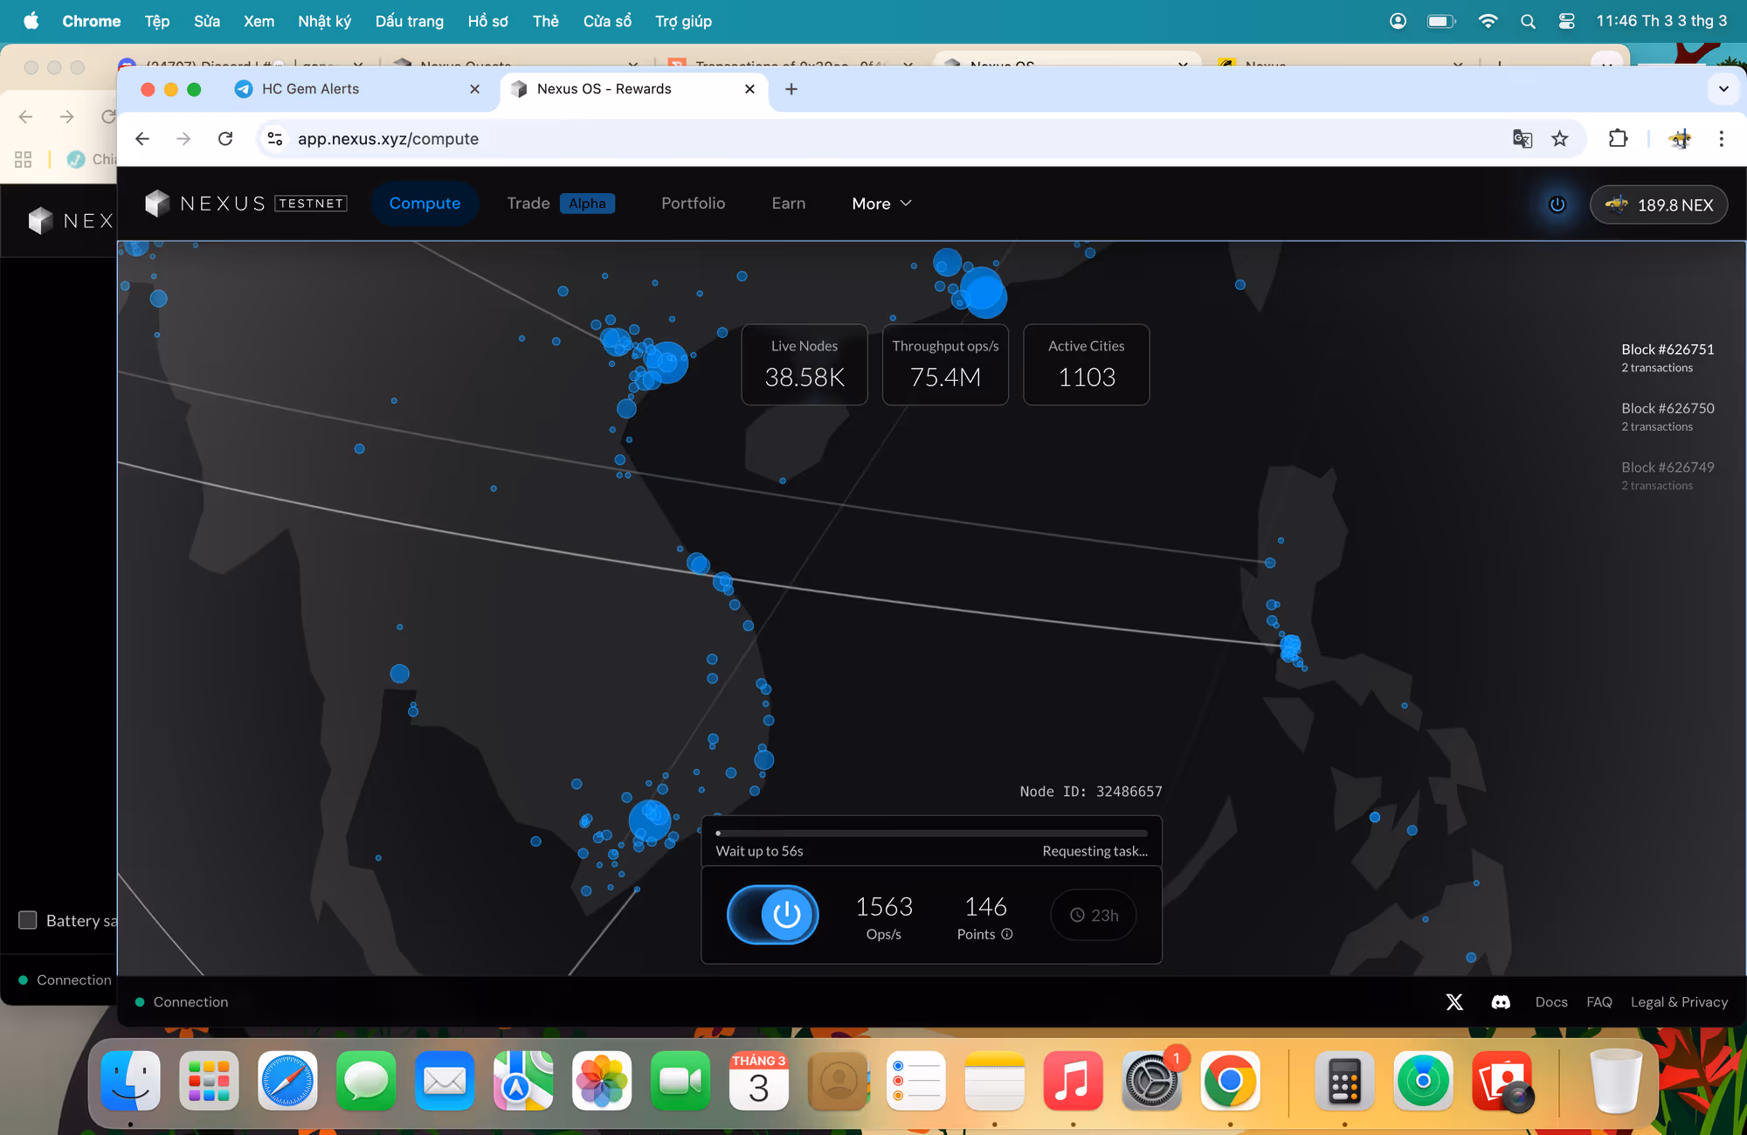Open the 189.8 NEX wallet balance
Image resolution: width=1747 pixels, height=1135 pixels.
(1659, 204)
